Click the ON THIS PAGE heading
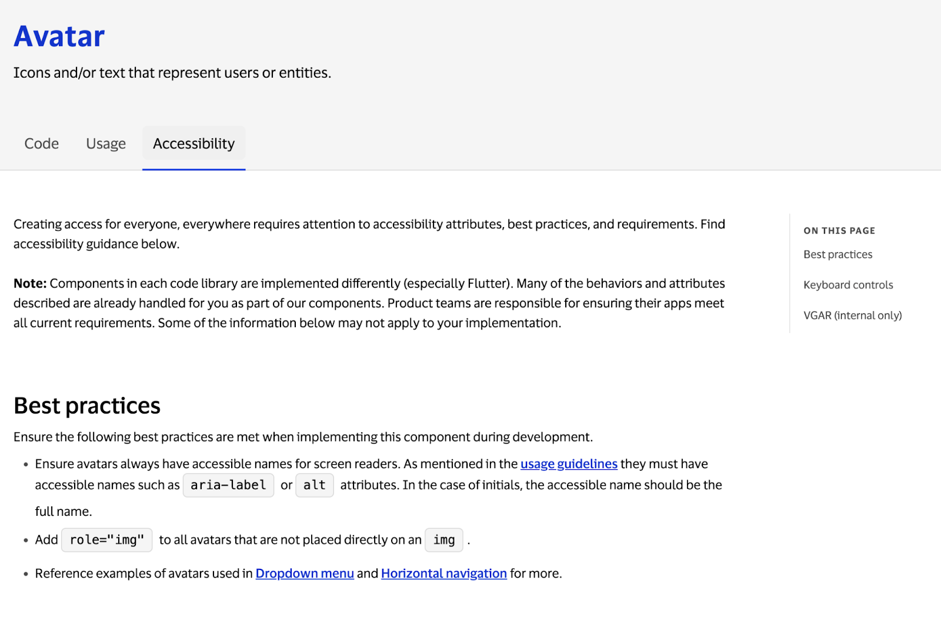Viewport: 941px width, 640px height. click(839, 231)
